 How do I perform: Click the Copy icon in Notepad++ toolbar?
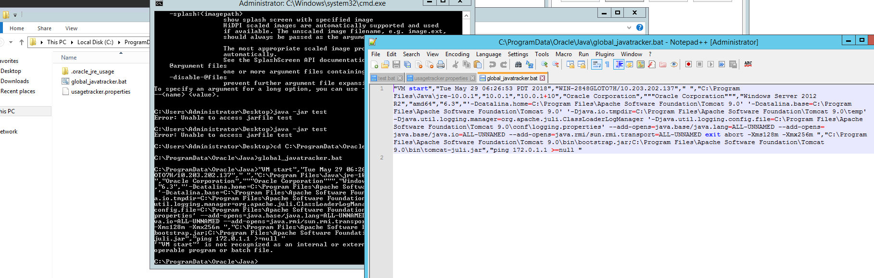point(466,64)
